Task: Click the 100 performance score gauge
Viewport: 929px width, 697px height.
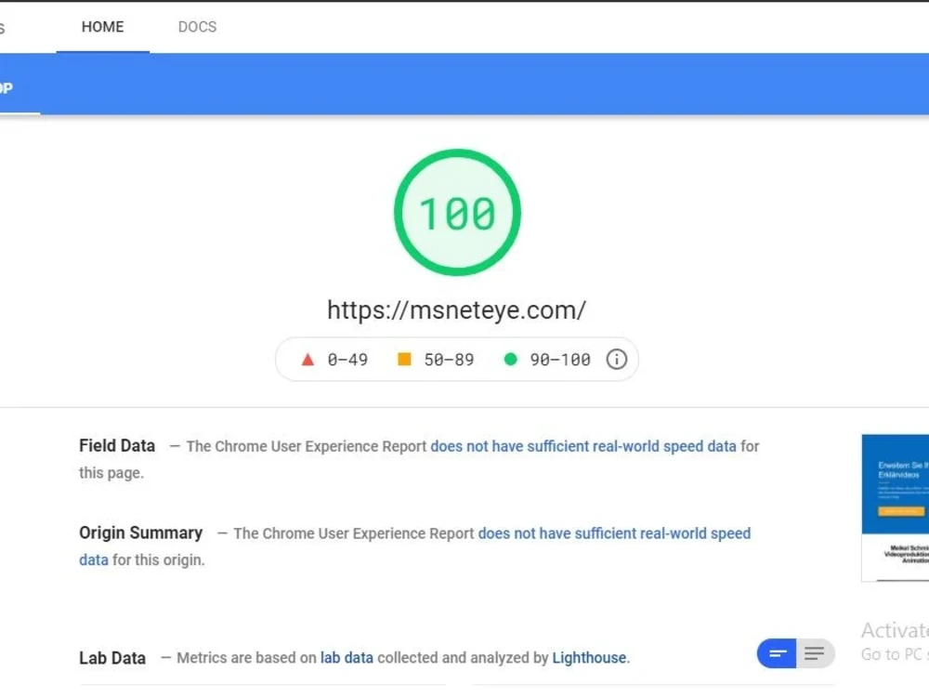Action: point(457,212)
